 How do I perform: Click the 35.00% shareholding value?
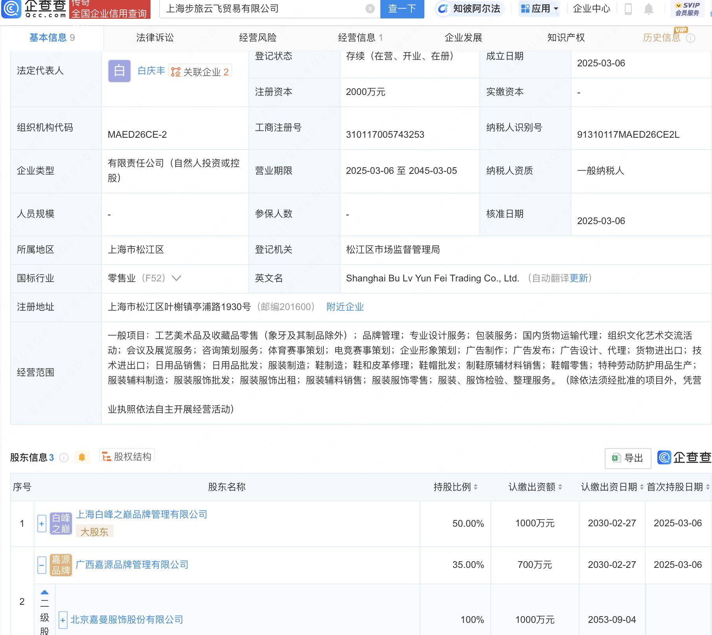click(468, 565)
